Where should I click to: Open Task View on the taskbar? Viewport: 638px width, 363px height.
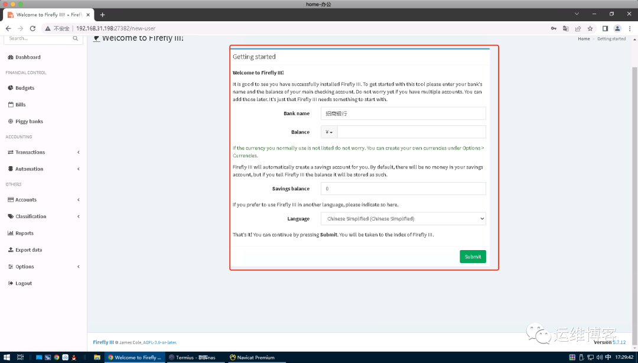tap(20, 357)
